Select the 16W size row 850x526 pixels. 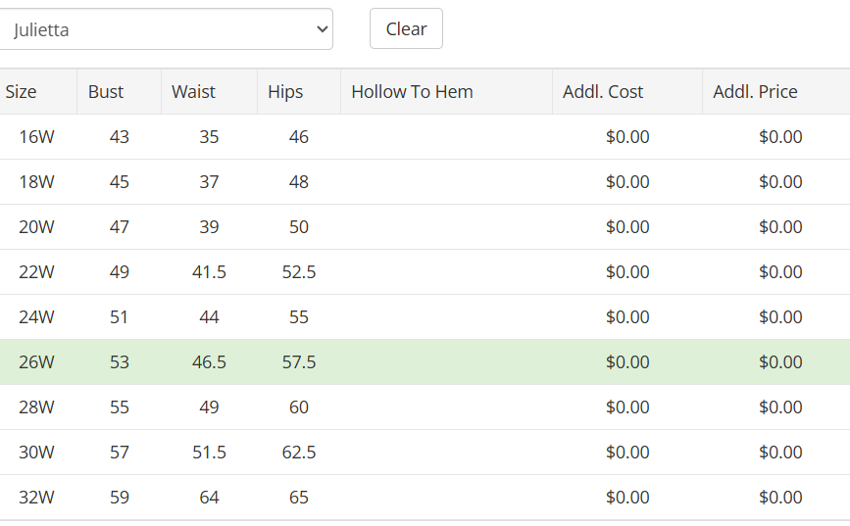point(425,136)
